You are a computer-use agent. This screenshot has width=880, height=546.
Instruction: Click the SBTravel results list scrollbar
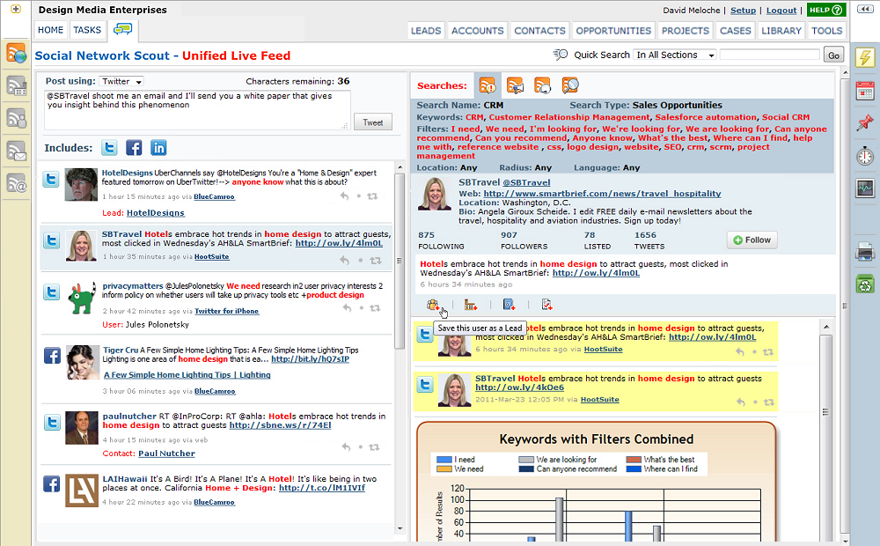click(825, 412)
